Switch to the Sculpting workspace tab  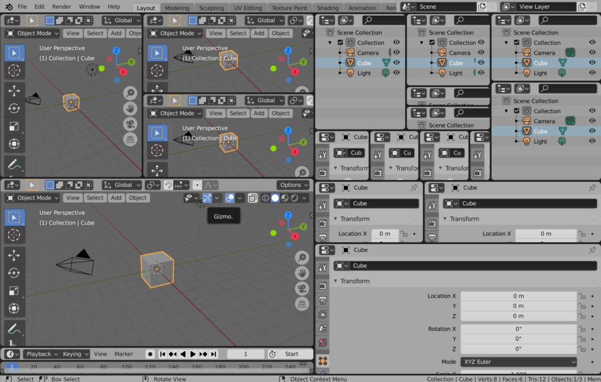click(211, 8)
